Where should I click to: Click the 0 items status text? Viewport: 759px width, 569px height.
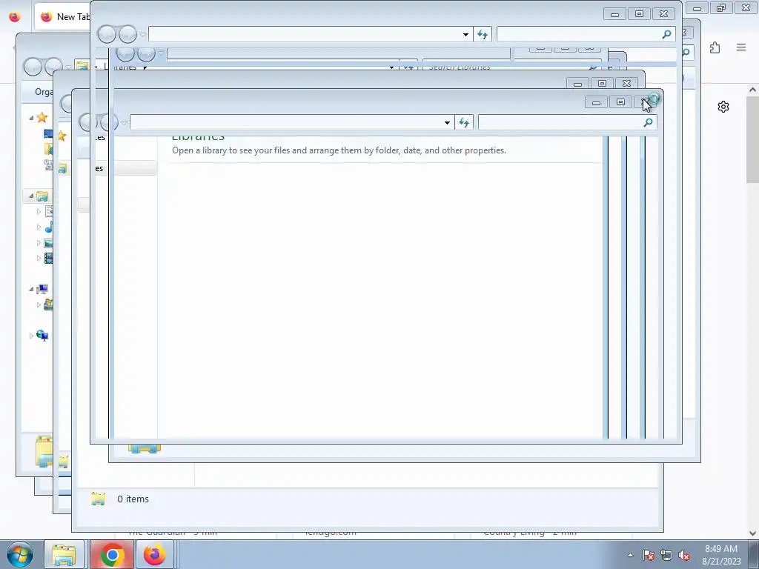133,499
